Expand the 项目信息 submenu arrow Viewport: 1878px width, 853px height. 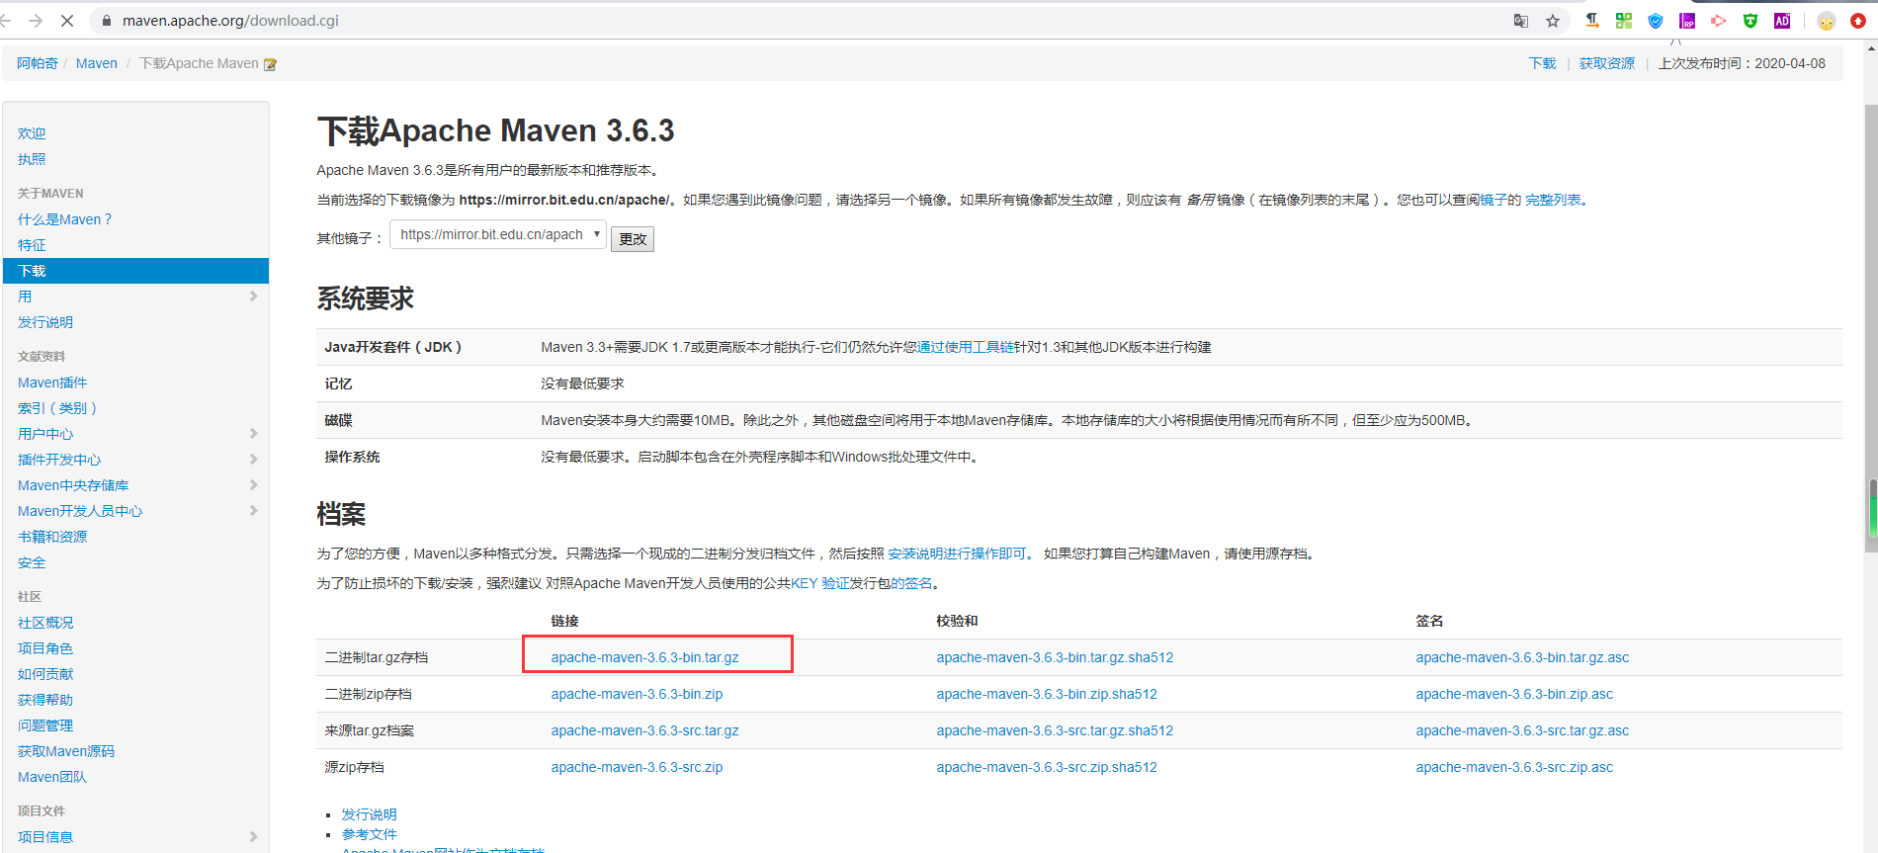pos(253,837)
